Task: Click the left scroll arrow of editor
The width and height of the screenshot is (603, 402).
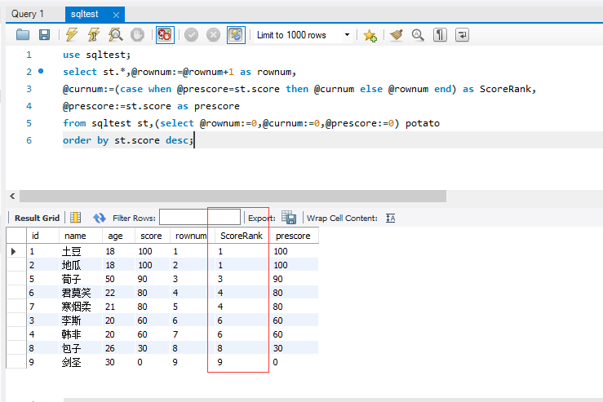Action: 13,196
